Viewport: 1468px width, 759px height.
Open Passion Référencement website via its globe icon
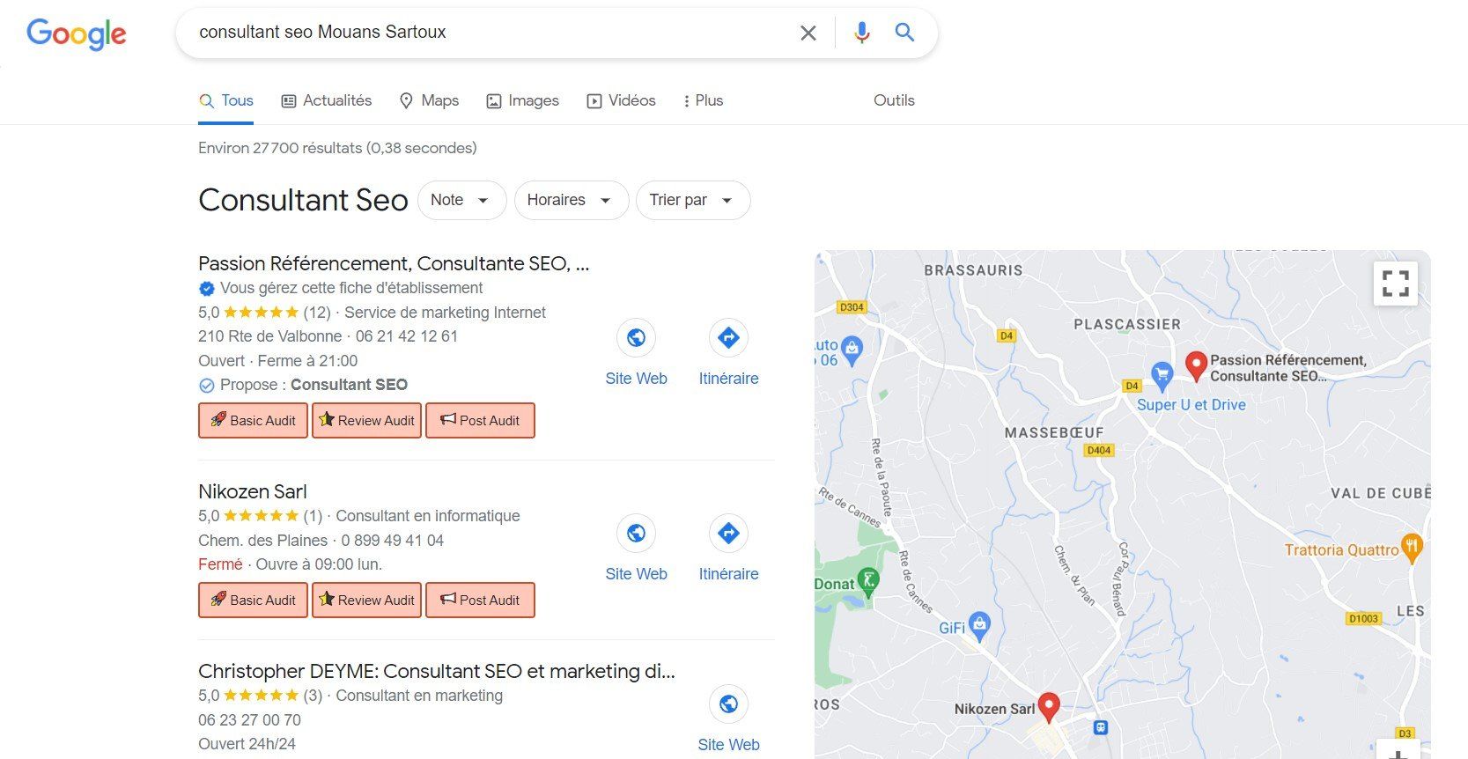pyautogui.click(x=636, y=337)
